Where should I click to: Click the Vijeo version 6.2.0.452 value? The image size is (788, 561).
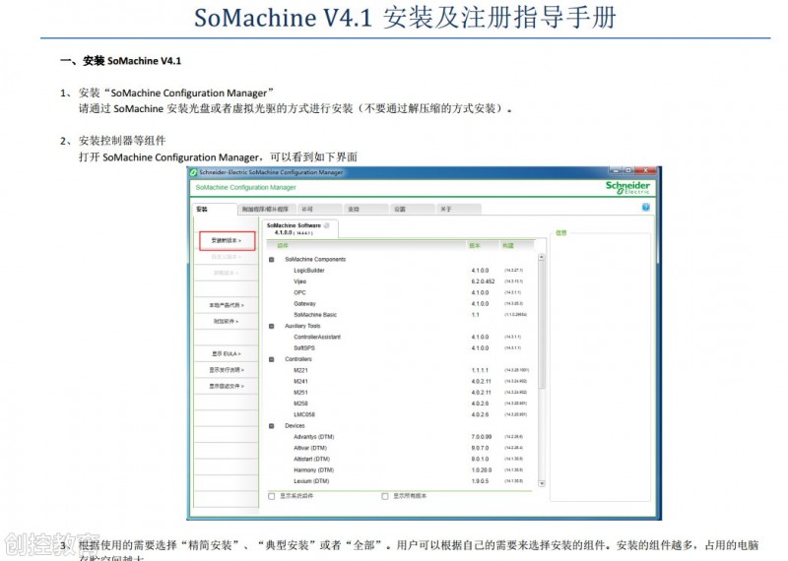coord(483,281)
